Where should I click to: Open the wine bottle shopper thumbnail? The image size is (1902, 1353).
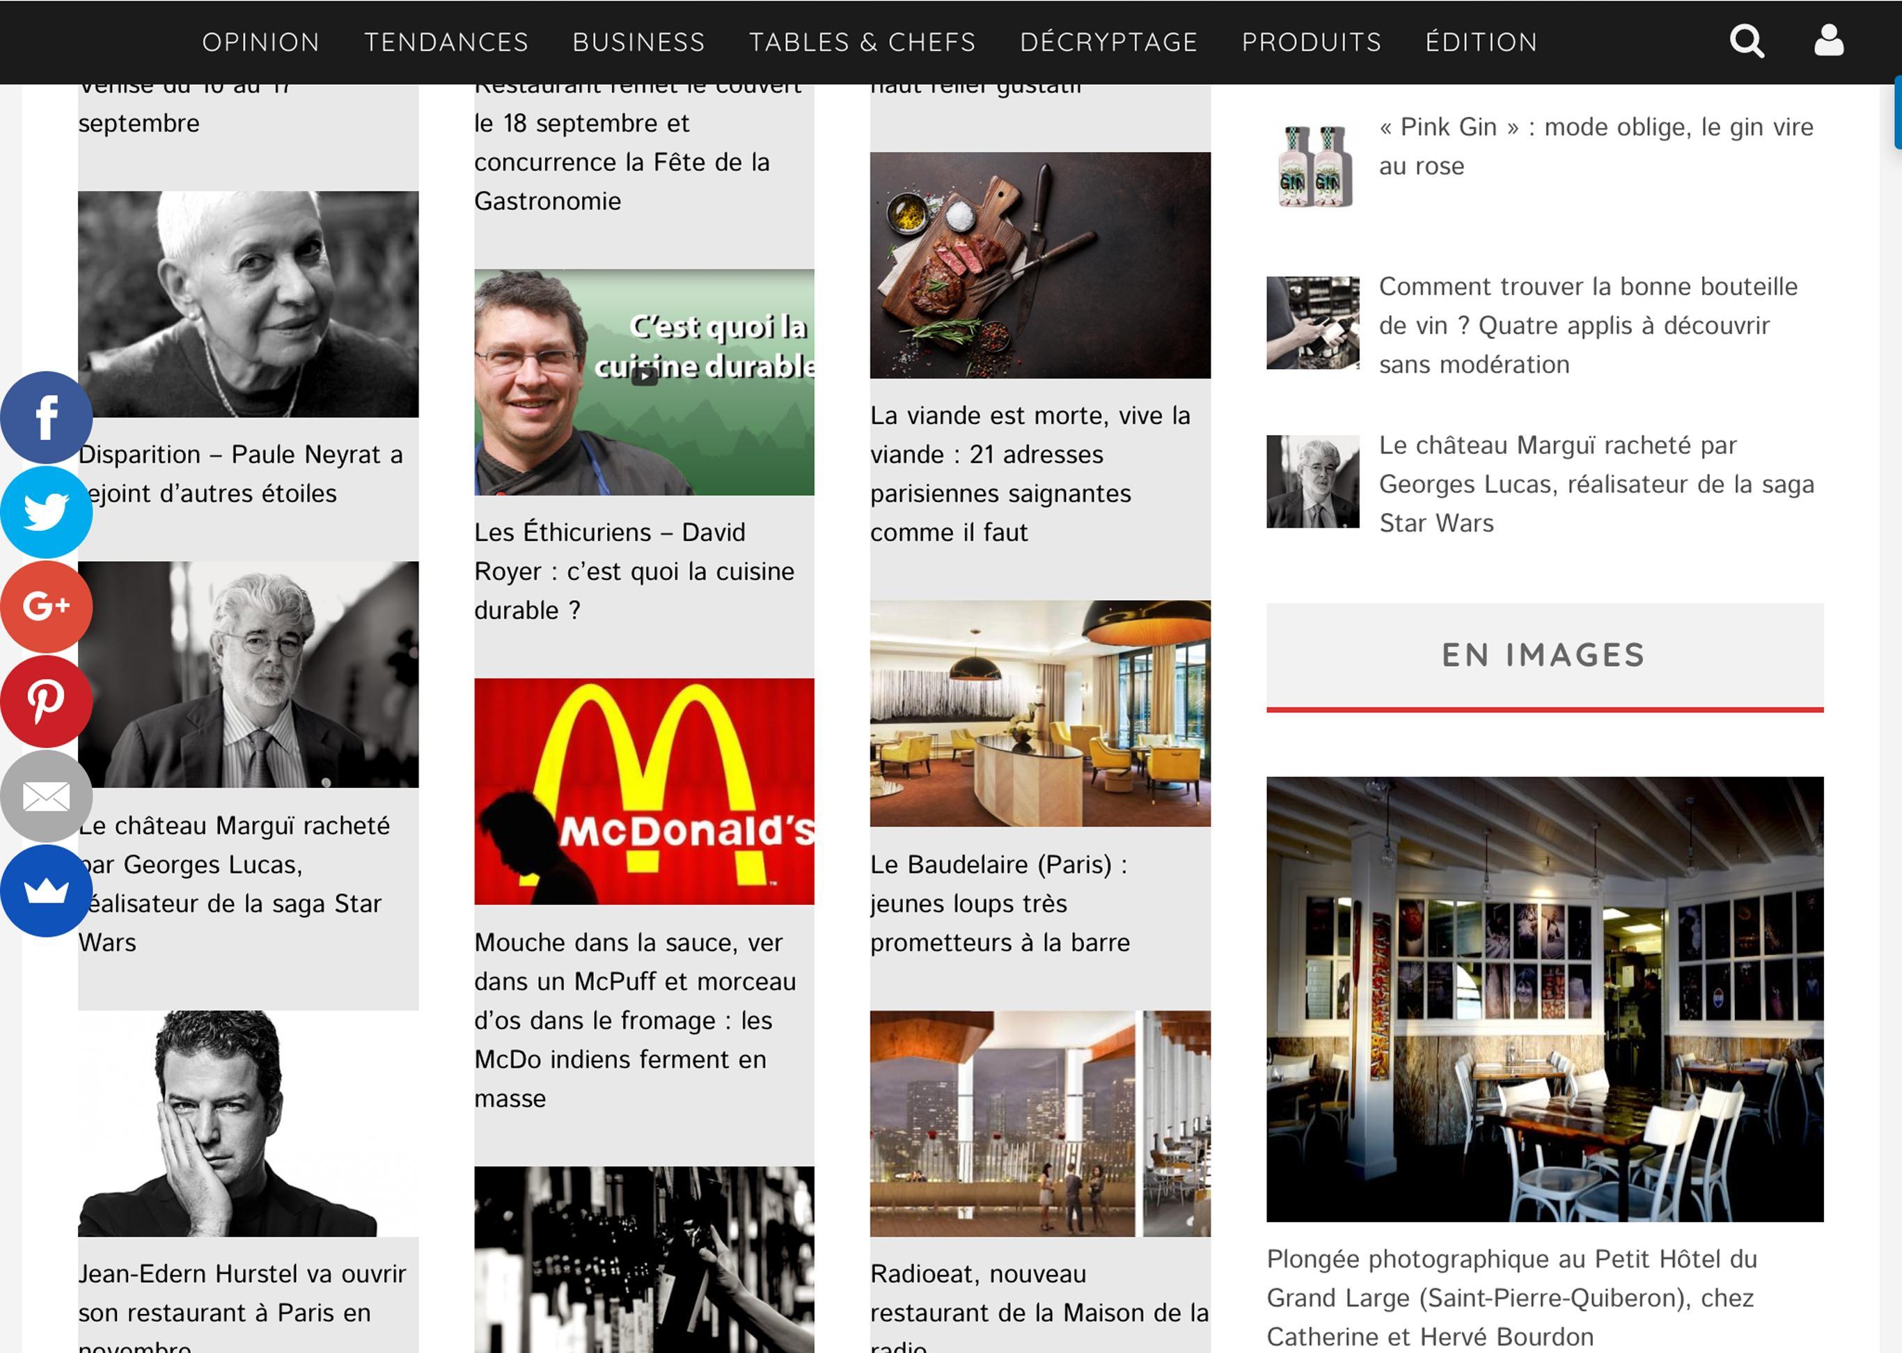1313,322
